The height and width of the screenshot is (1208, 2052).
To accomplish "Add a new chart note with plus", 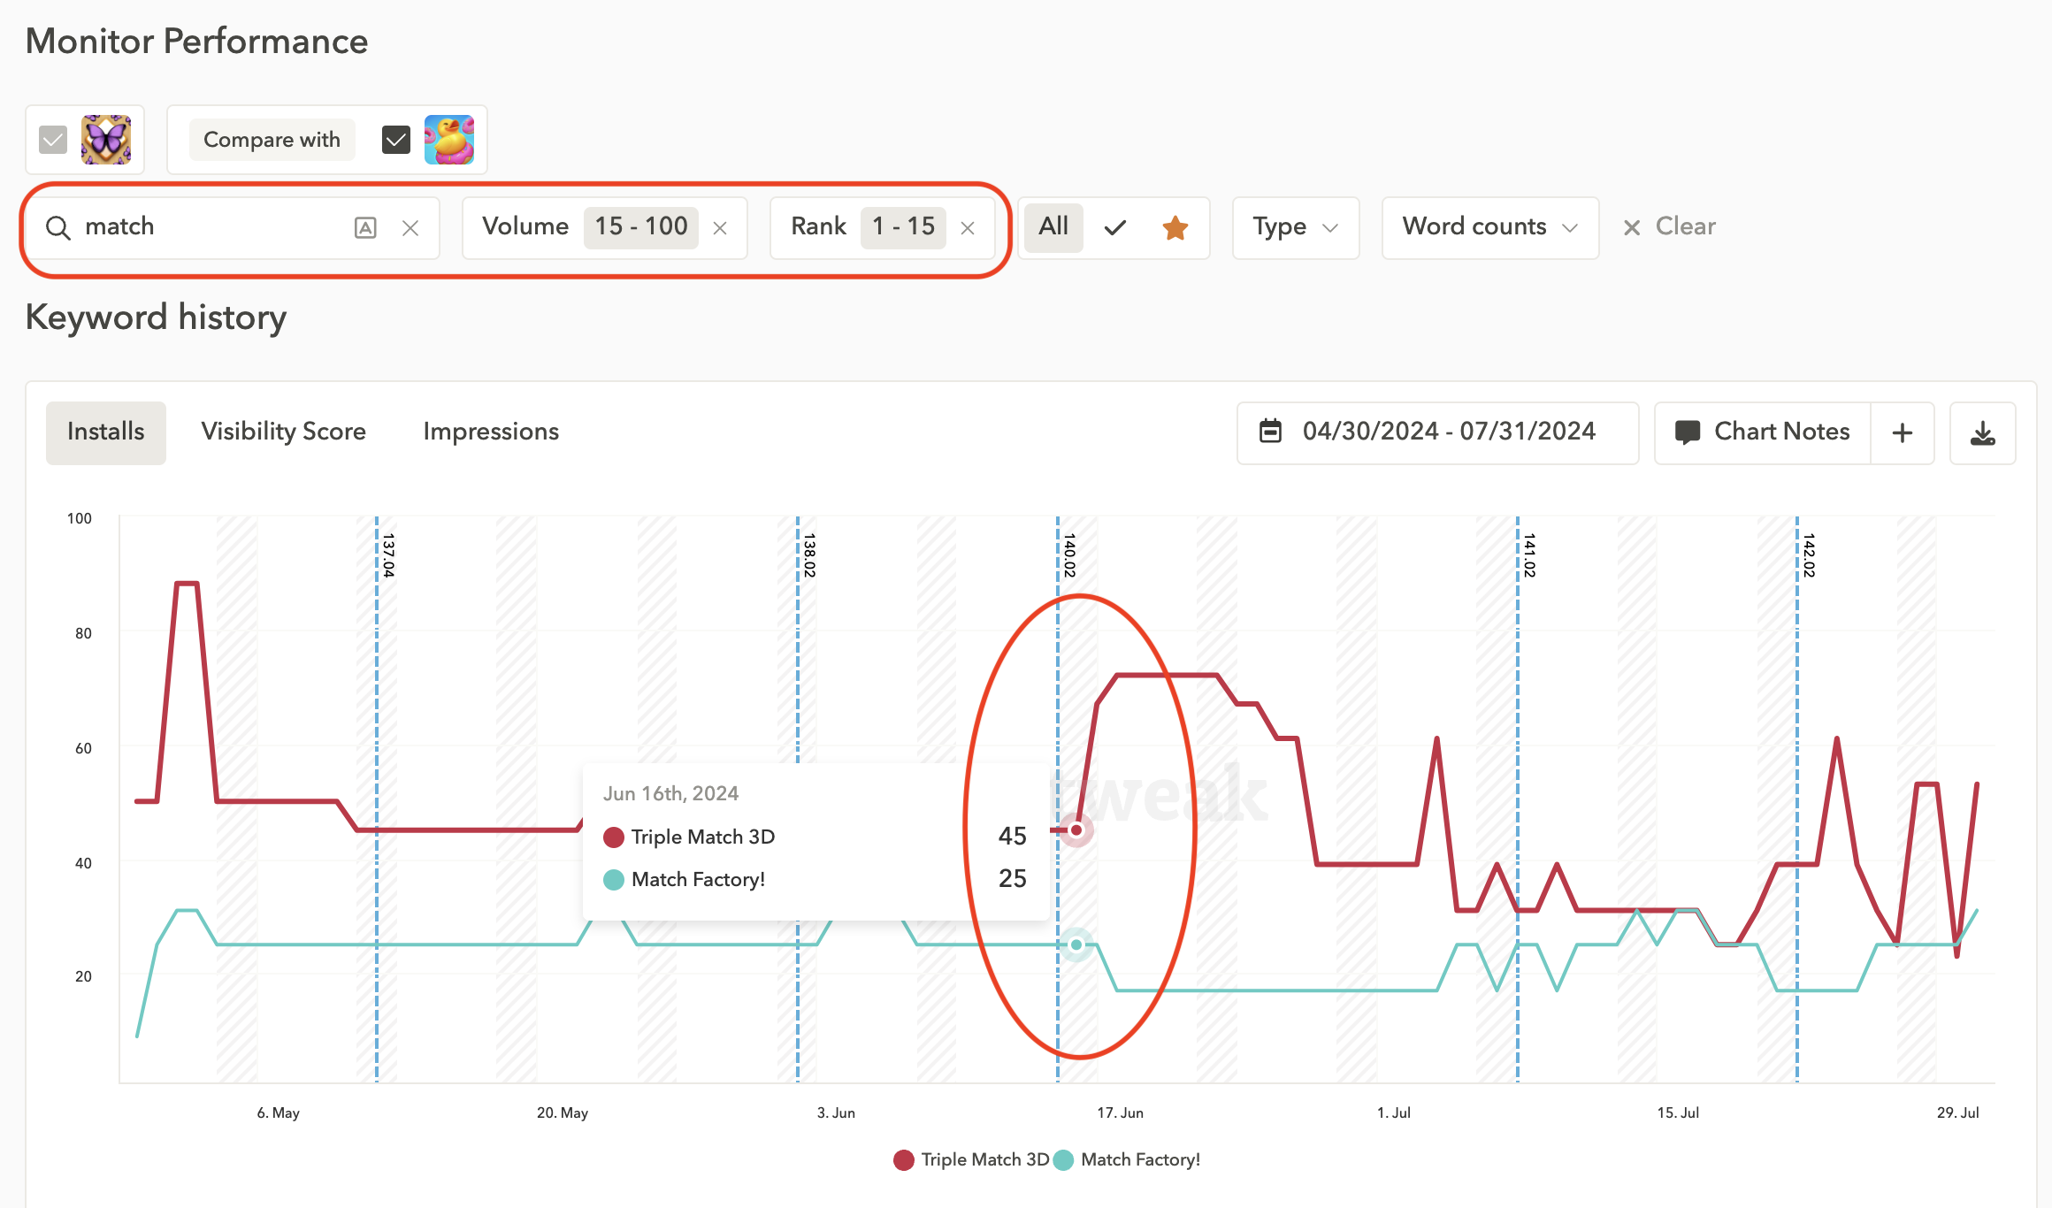I will point(1903,432).
